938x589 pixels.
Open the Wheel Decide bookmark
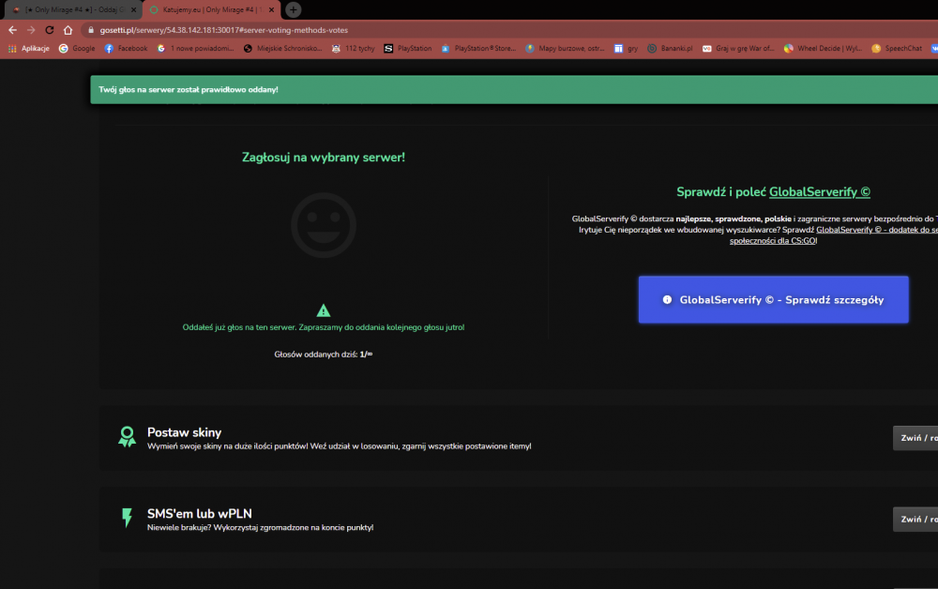(824, 49)
